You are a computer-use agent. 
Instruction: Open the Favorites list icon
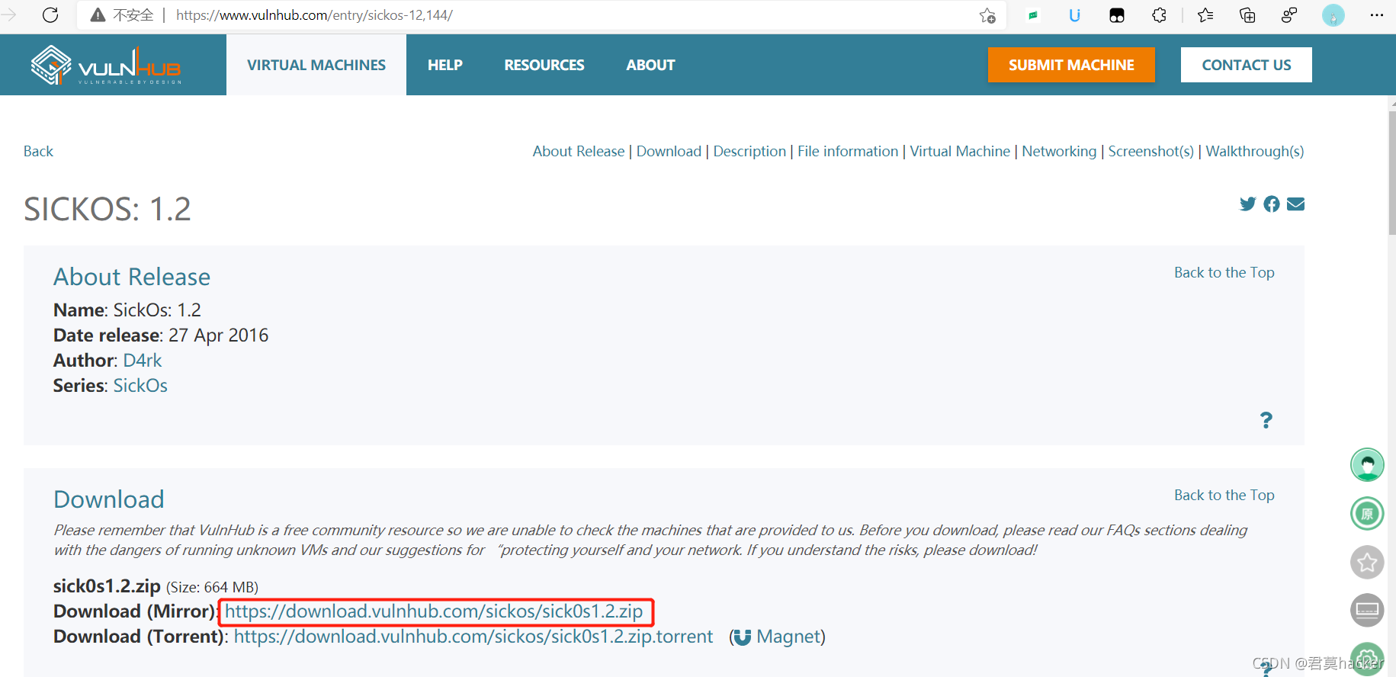[x=1205, y=15]
